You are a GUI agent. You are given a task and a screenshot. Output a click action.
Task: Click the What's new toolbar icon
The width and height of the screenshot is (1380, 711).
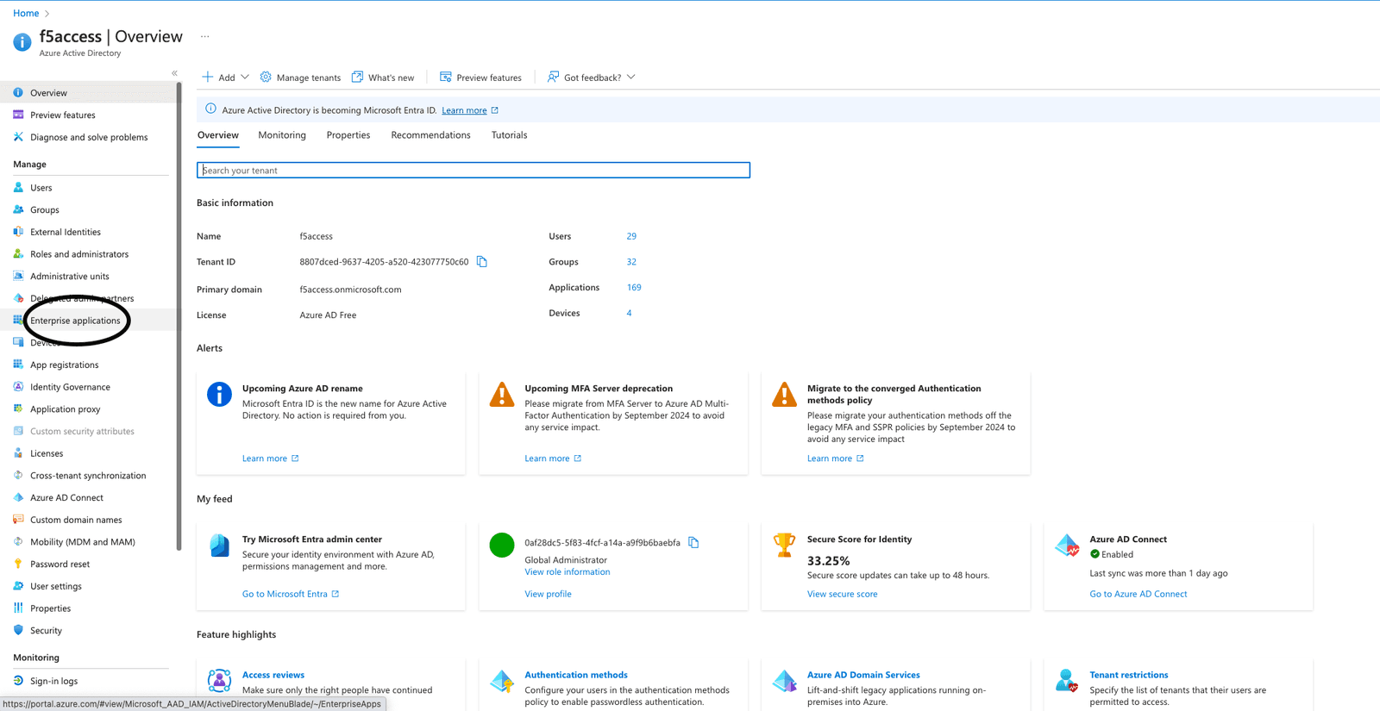(358, 78)
